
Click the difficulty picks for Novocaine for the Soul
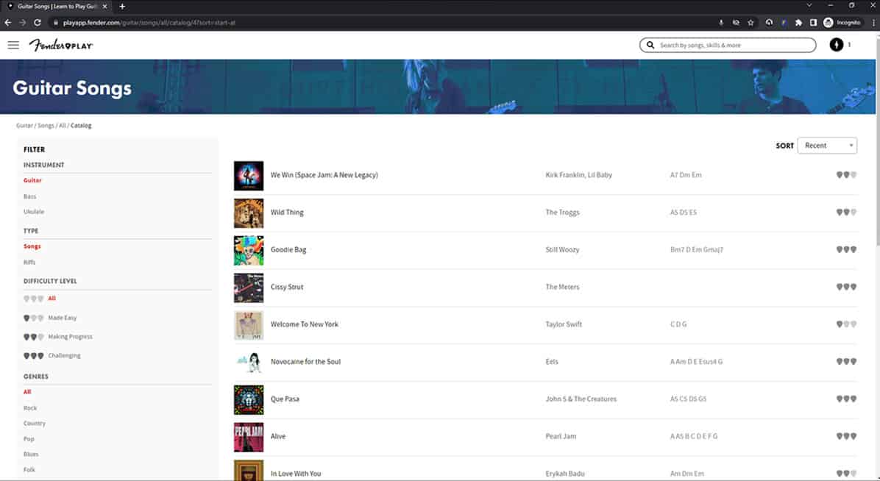[846, 361]
